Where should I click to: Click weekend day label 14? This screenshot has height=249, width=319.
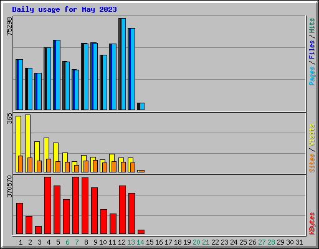pyautogui.click(x=140, y=242)
